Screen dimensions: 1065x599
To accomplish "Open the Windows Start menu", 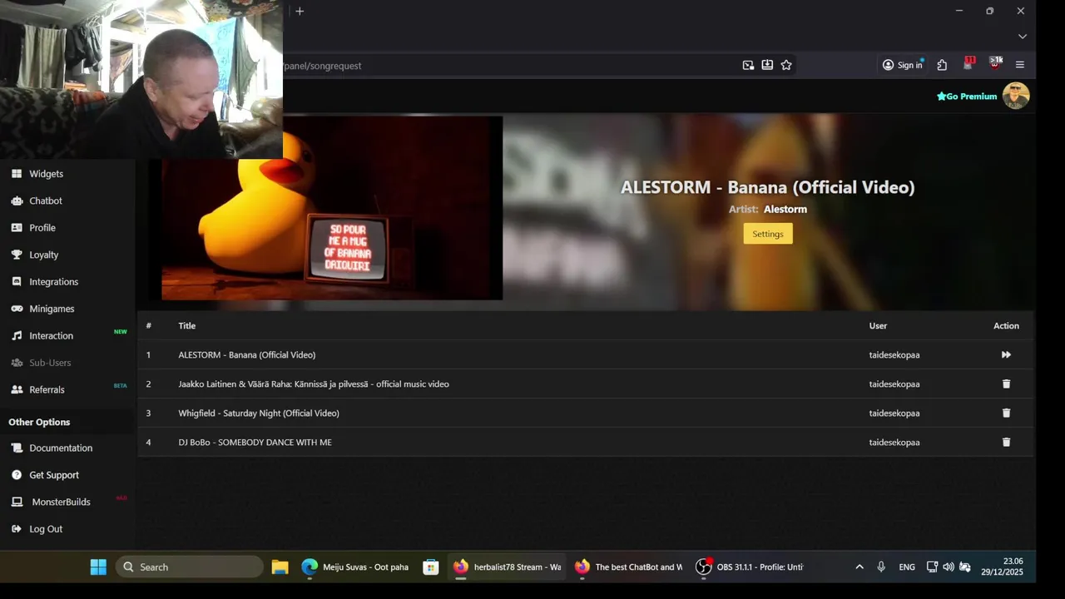I will tap(98, 567).
